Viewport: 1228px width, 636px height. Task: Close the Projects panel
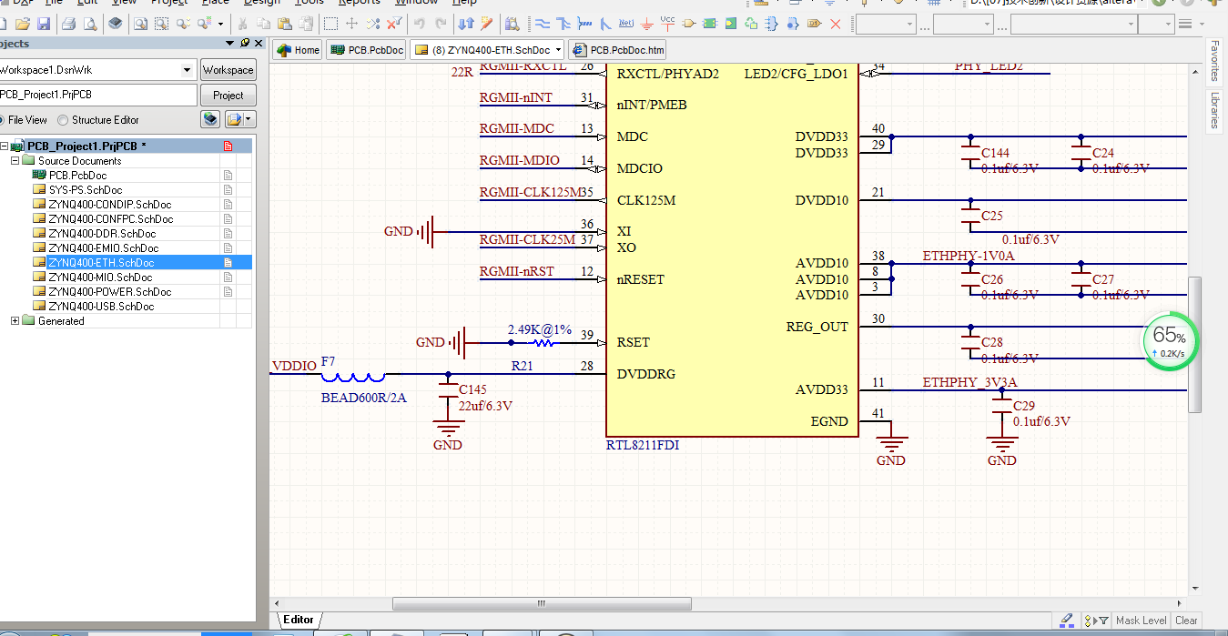click(x=258, y=43)
